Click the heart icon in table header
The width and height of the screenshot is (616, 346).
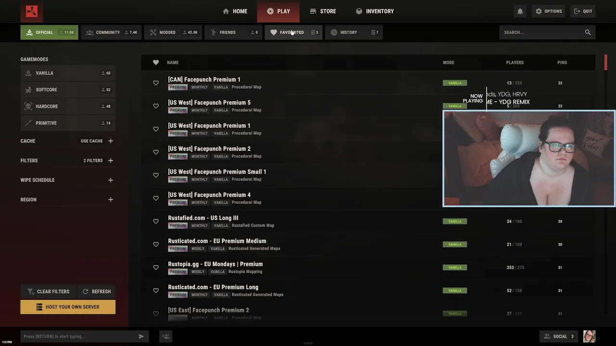155,62
